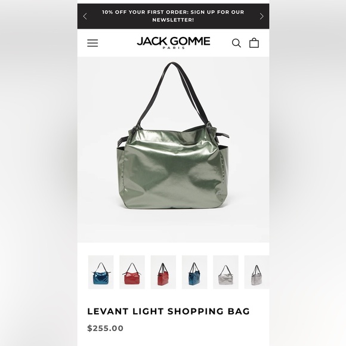This screenshot has width=346, height=346.
Task: Open the search magnifier icon
Action: coord(236,43)
